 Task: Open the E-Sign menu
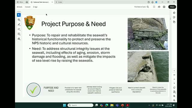point(35,7)
